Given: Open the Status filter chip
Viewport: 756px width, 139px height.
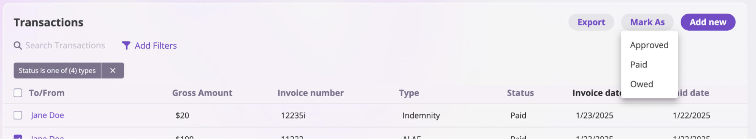Looking at the screenshot, I should point(57,71).
